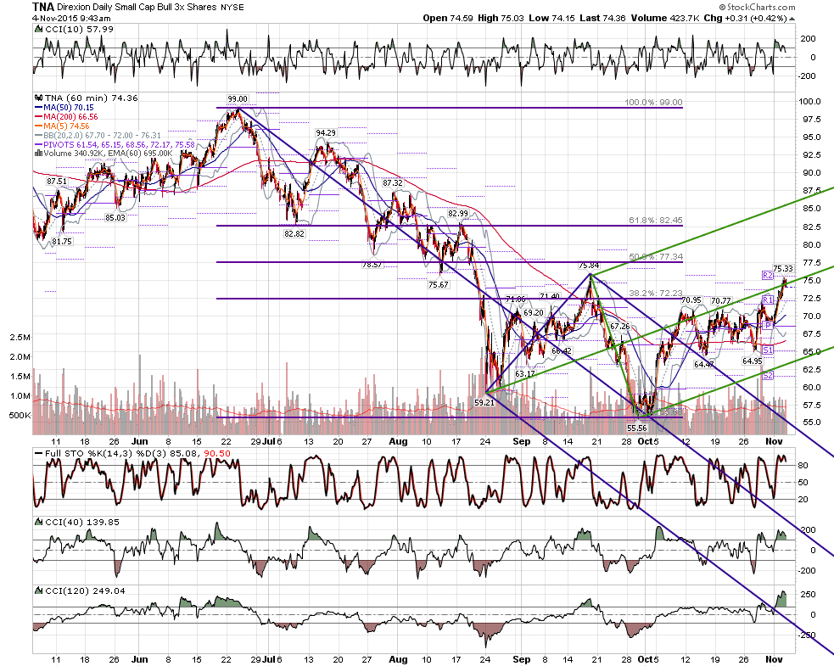
Task: Click the 75.33 price label
Action: point(783,269)
